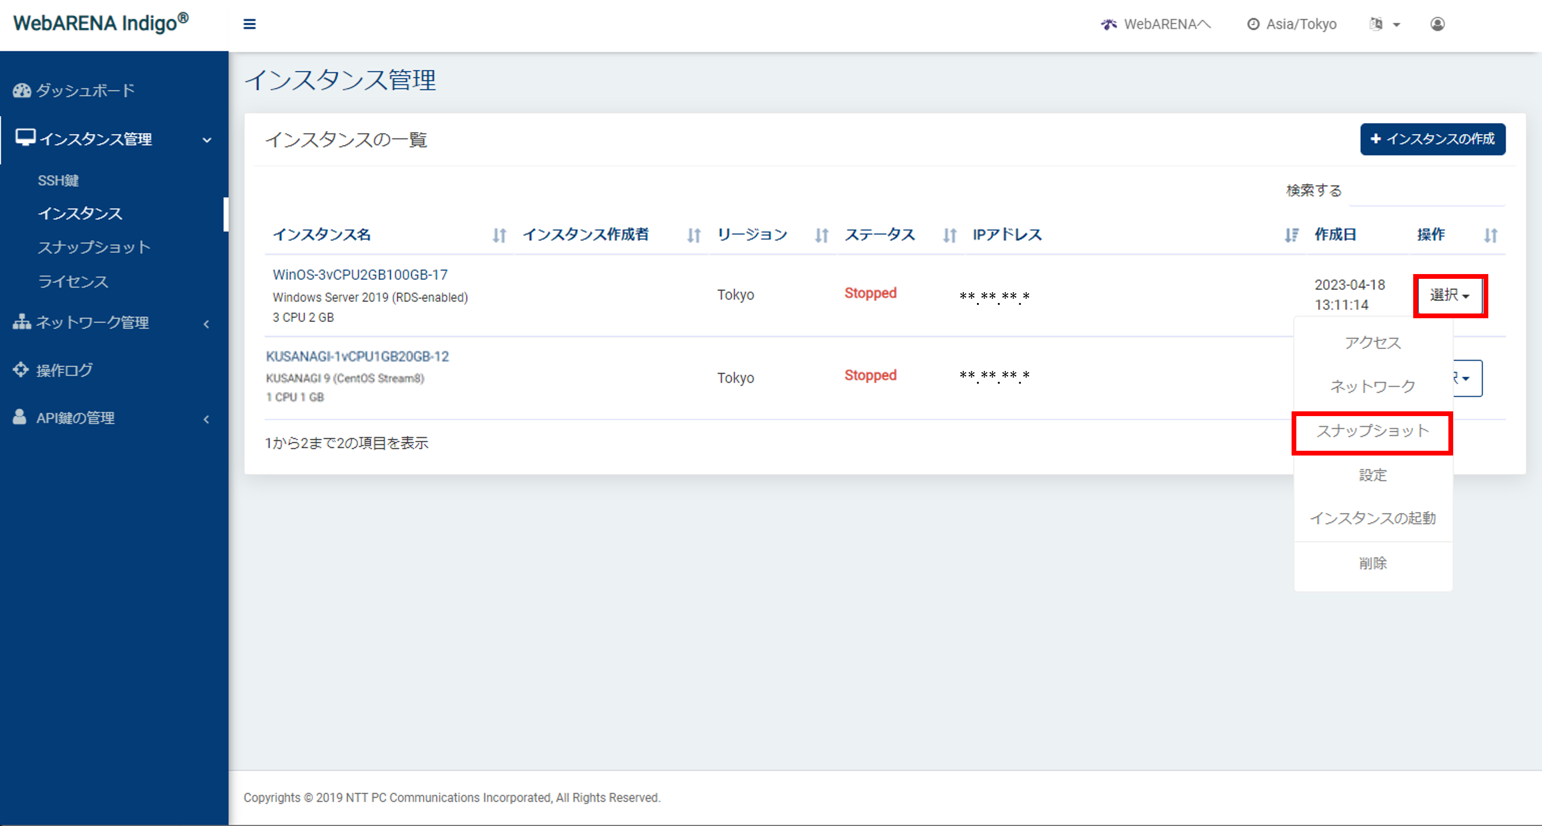The height and width of the screenshot is (826, 1542).
Task: Open the KUSANAGI-1vCPU1GB20GB-12 instance link
Action: tap(357, 356)
